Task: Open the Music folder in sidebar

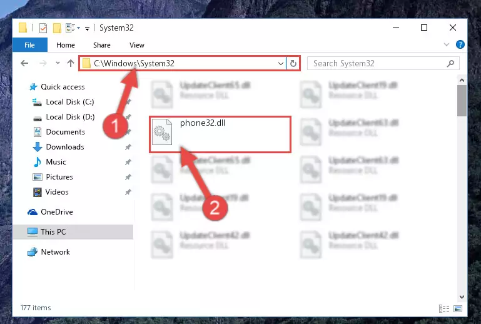Action: click(x=49, y=162)
